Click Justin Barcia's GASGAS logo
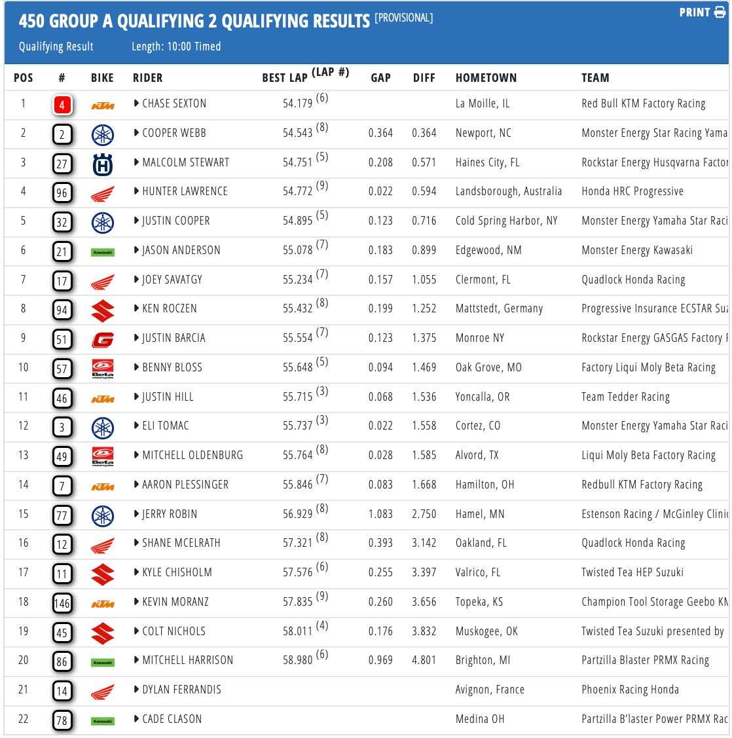This screenshot has height=738, width=732. (x=102, y=339)
